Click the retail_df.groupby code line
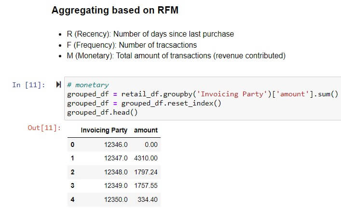 tap(203, 94)
